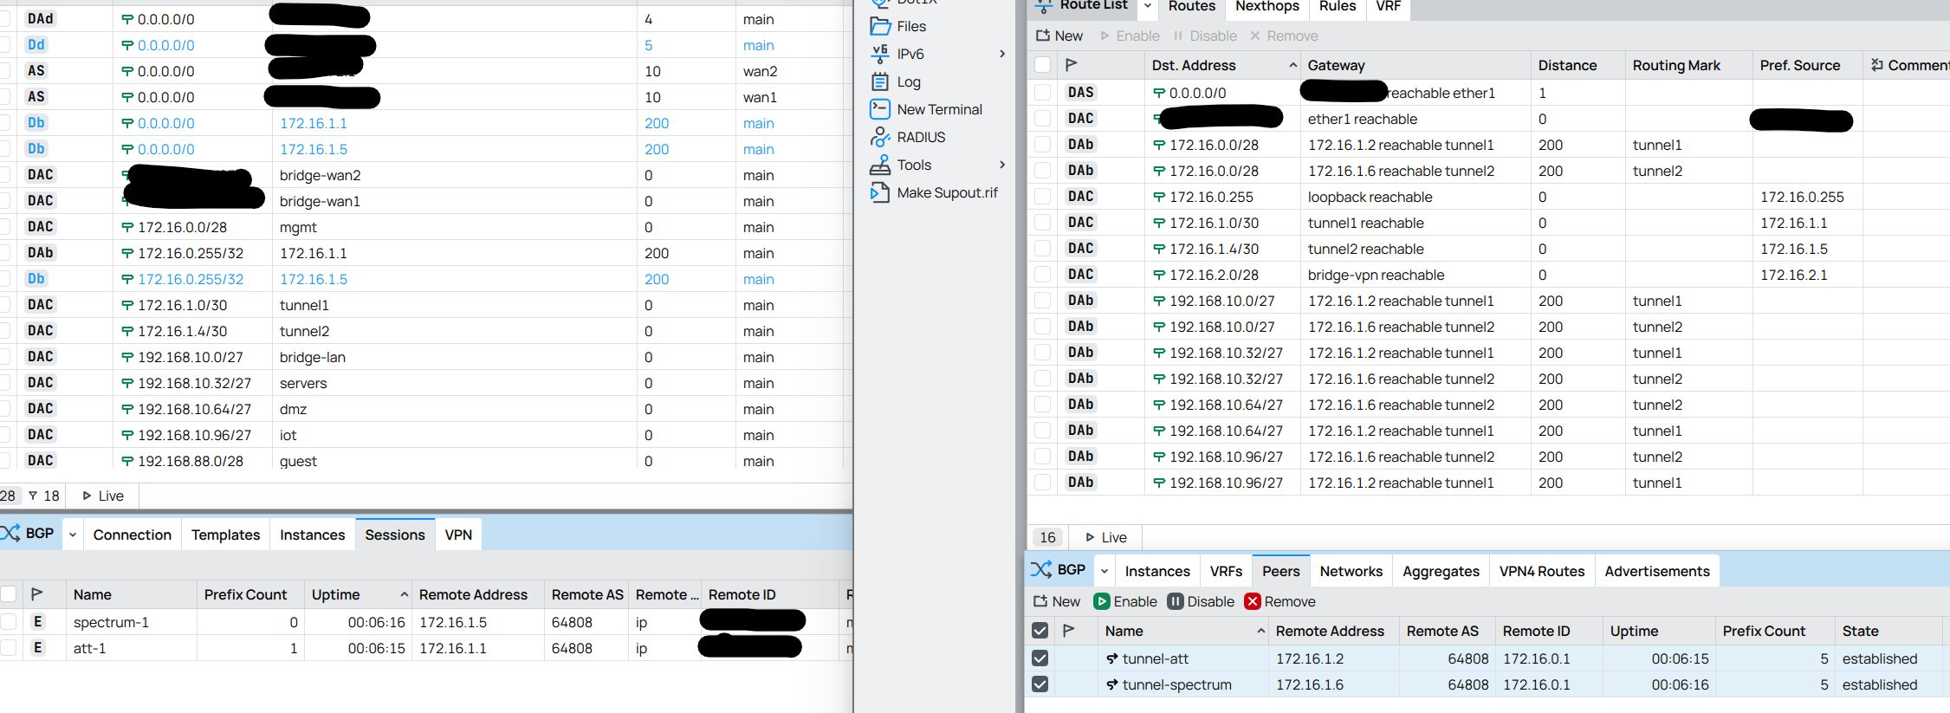Click flag column icon beside Dst. Address header
The height and width of the screenshot is (713, 1950).
[x=1072, y=65]
